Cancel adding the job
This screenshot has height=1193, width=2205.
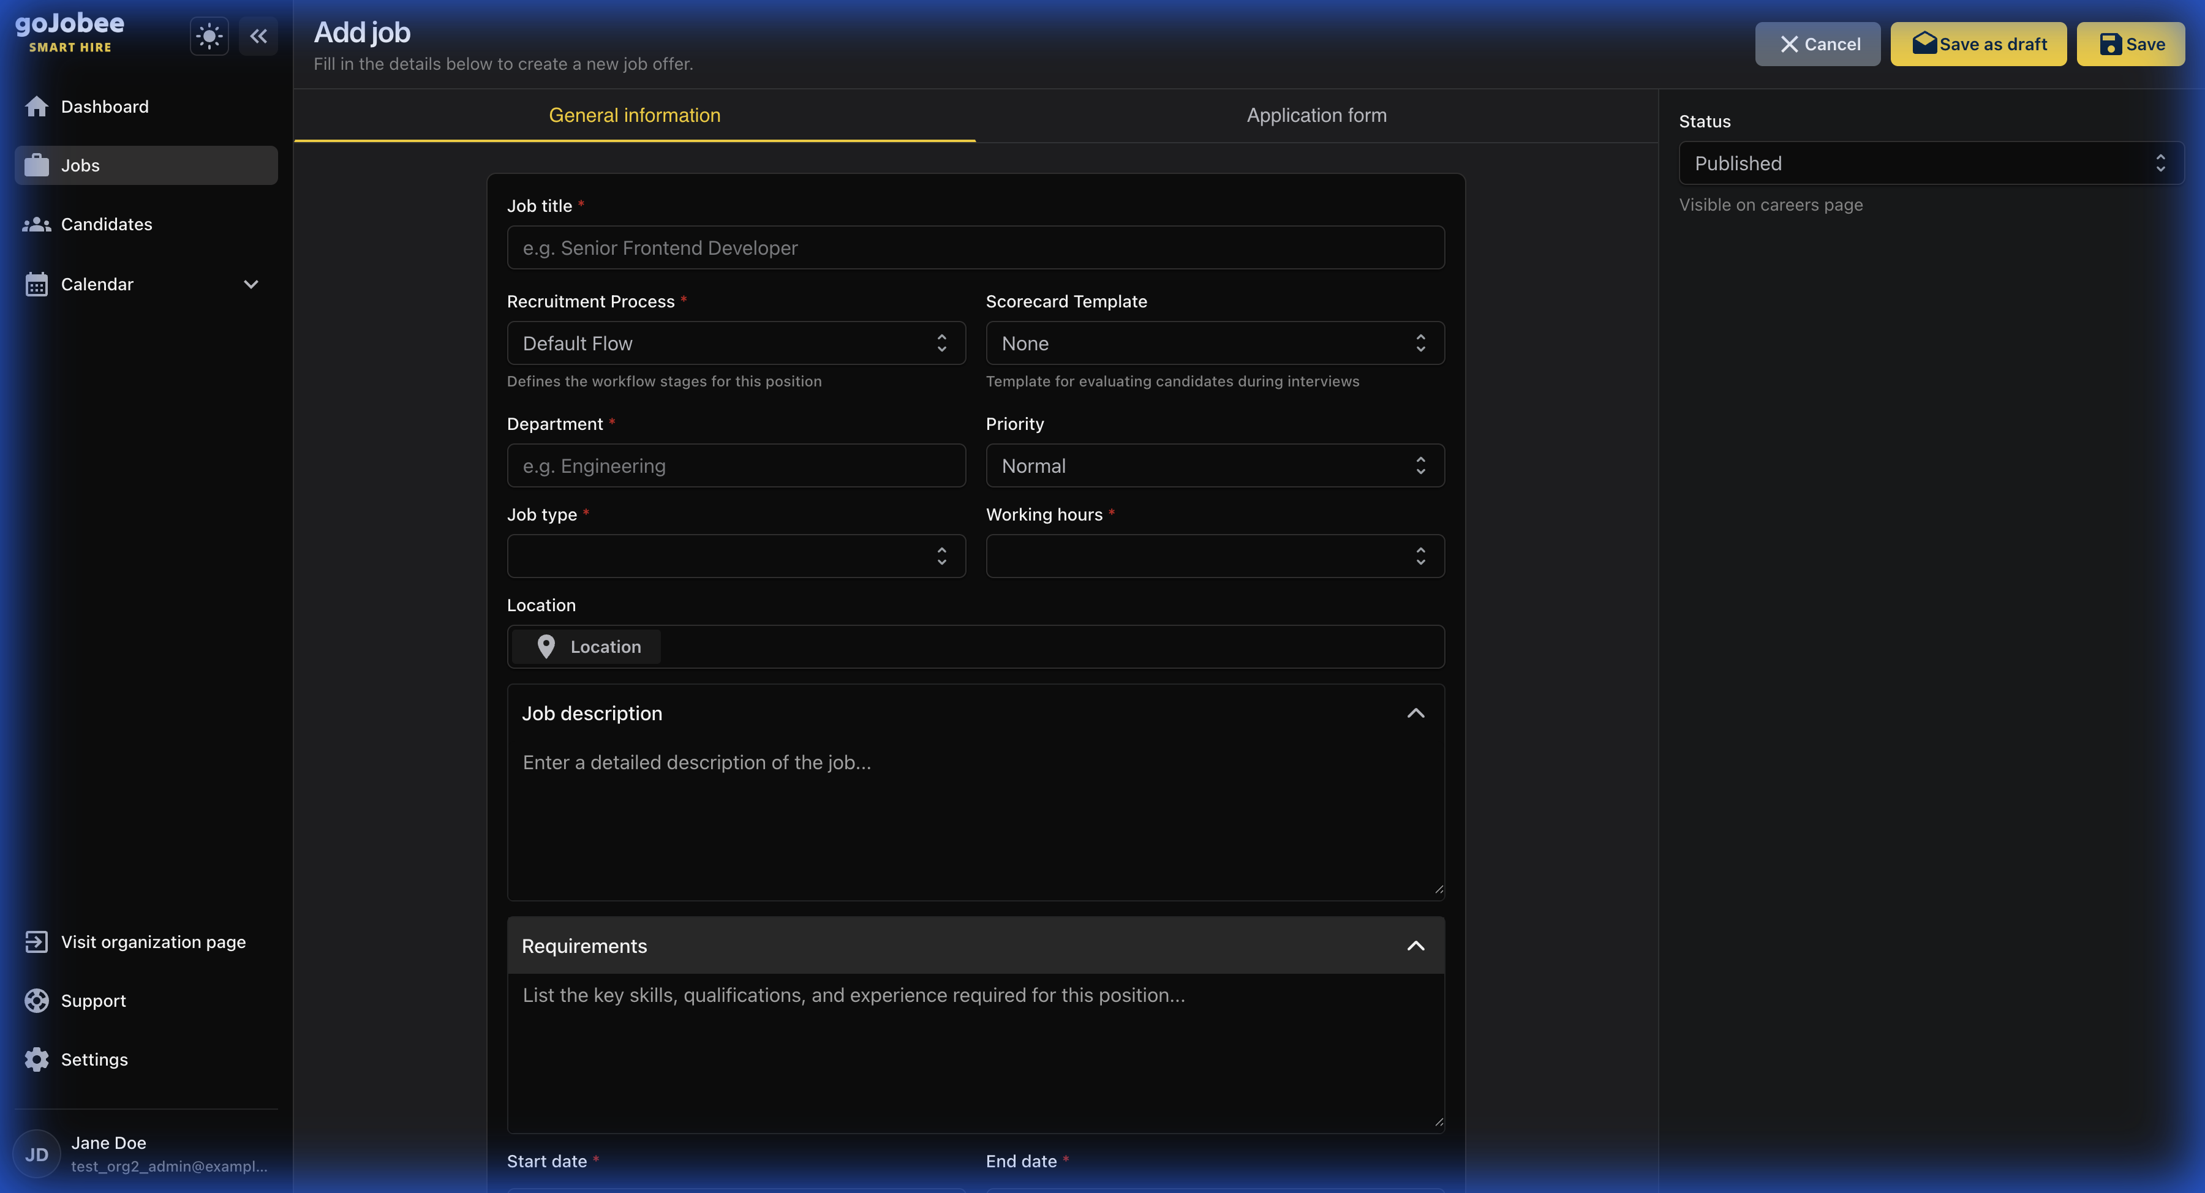[x=1817, y=43]
